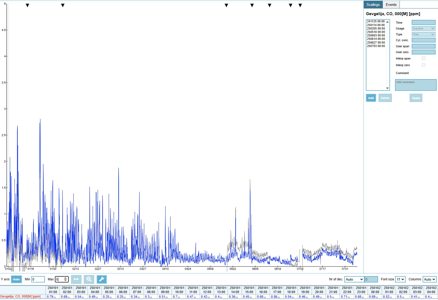Toggle Y axis Auto button
The height and width of the screenshot is (300, 438).
tap(16, 279)
